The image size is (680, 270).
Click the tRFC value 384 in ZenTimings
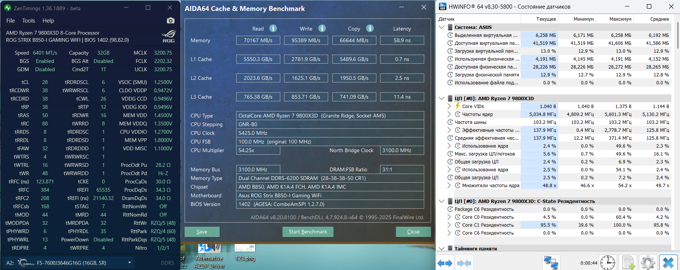tap(45, 190)
